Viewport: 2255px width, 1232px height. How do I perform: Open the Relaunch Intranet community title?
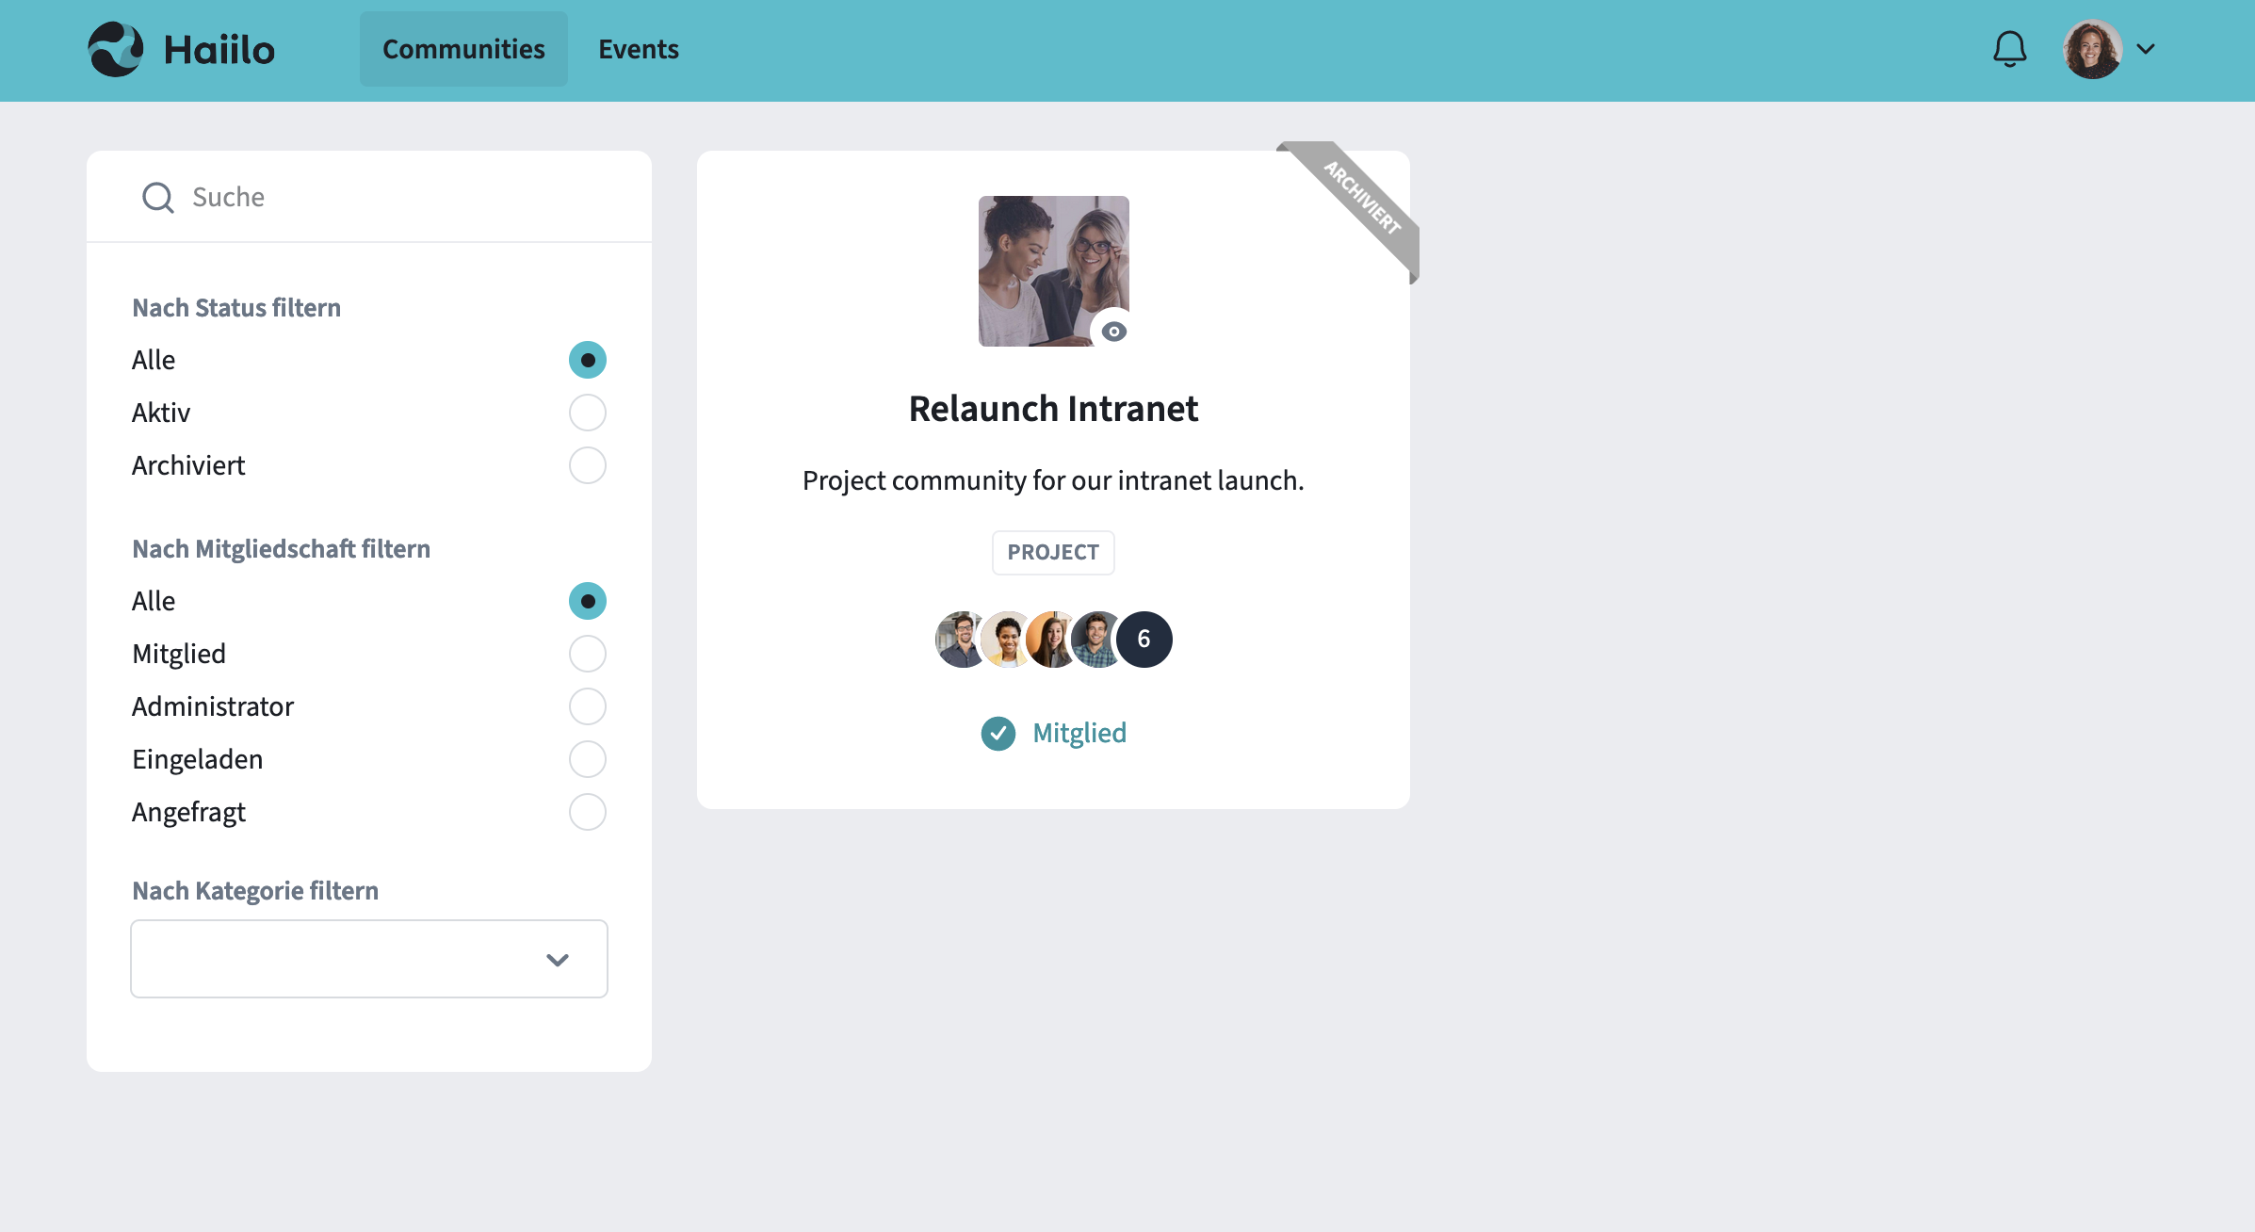(x=1053, y=409)
